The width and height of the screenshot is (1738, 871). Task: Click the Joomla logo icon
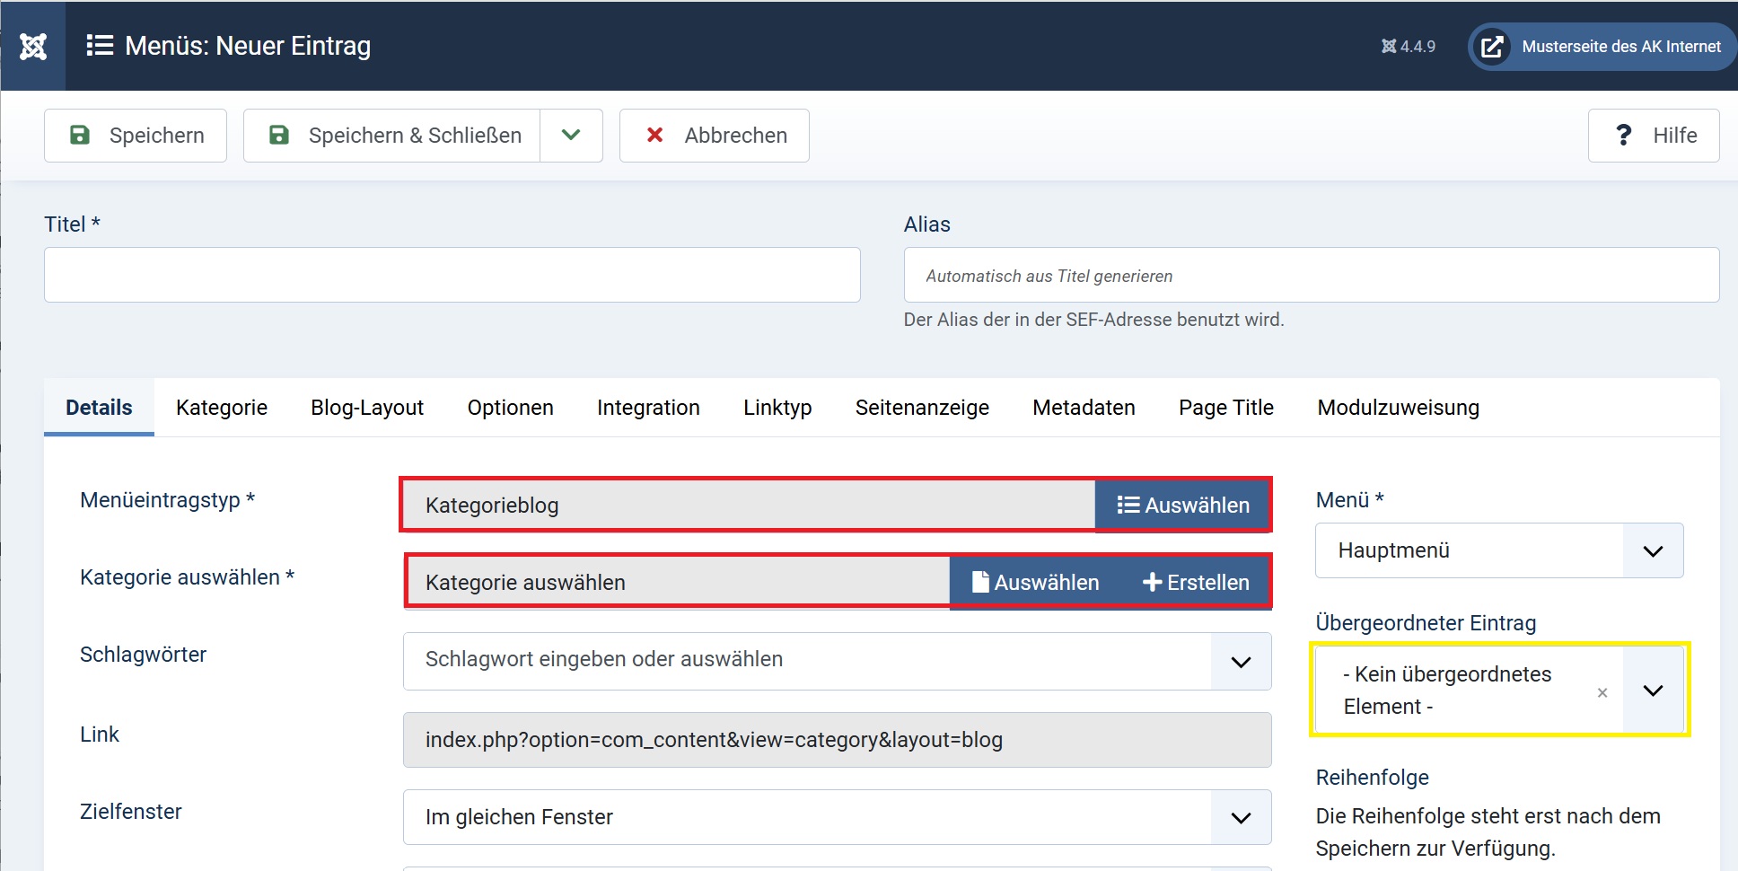click(x=33, y=46)
